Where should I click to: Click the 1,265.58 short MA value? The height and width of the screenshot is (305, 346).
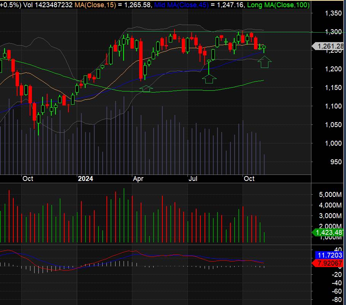138,5
